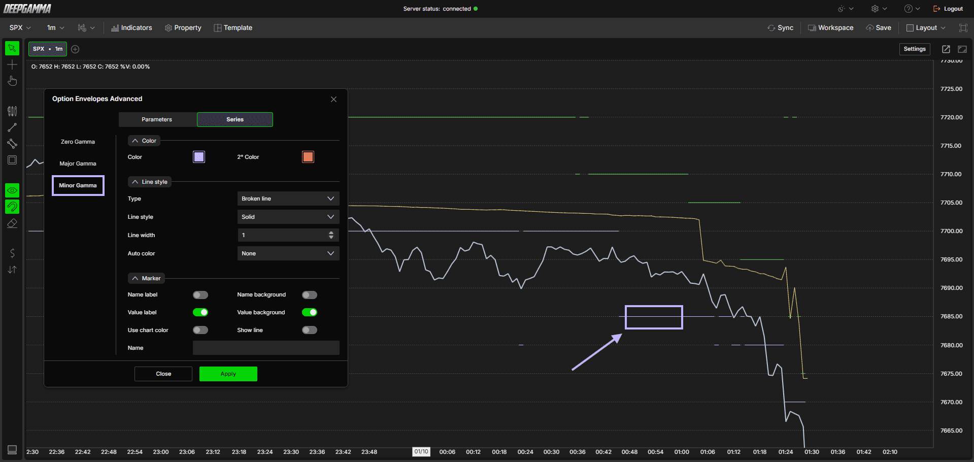Image resolution: width=974 pixels, height=462 pixels.
Task: Open the gear settings menu in header
Action: pos(879,9)
